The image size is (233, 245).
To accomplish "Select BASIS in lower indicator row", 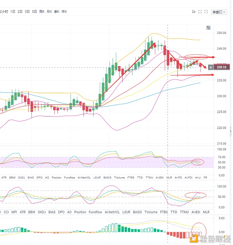I will [137, 212].
